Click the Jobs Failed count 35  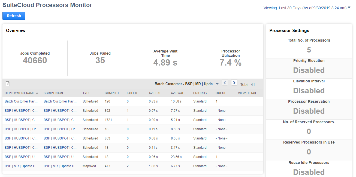tap(100, 60)
